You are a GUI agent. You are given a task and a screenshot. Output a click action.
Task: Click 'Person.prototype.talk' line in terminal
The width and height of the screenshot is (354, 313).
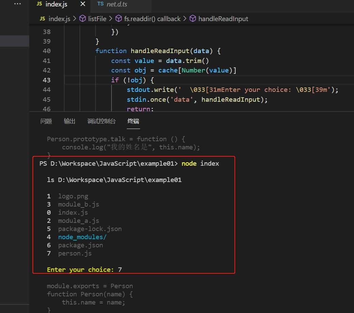116,139
